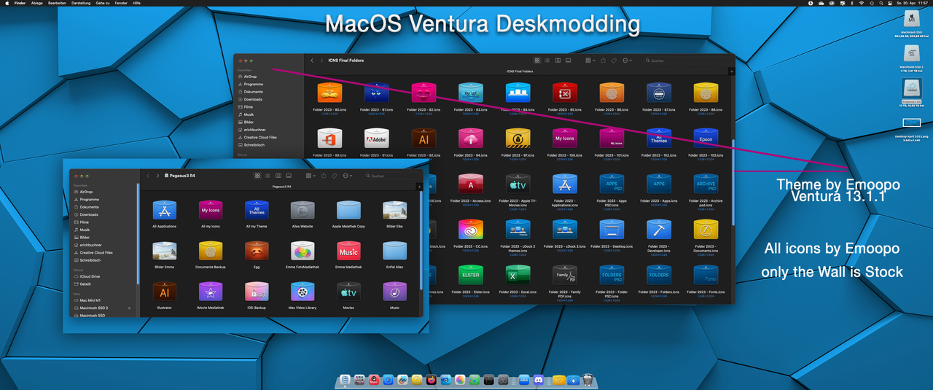Open the Gehe zu menu
933x390 pixels.
click(x=104, y=3)
